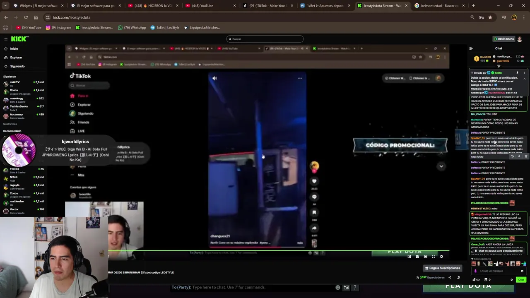Switch to the Widgets browser tab
530x298 pixels.
pos(38,6)
